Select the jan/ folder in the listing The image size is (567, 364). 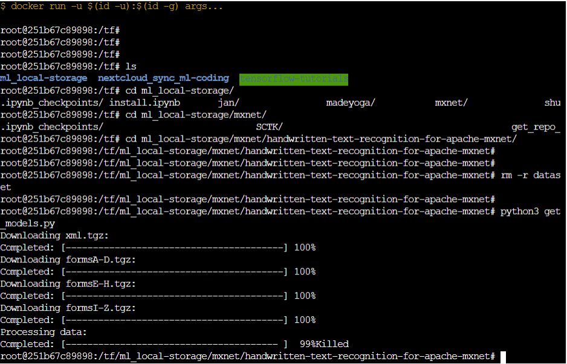click(228, 102)
